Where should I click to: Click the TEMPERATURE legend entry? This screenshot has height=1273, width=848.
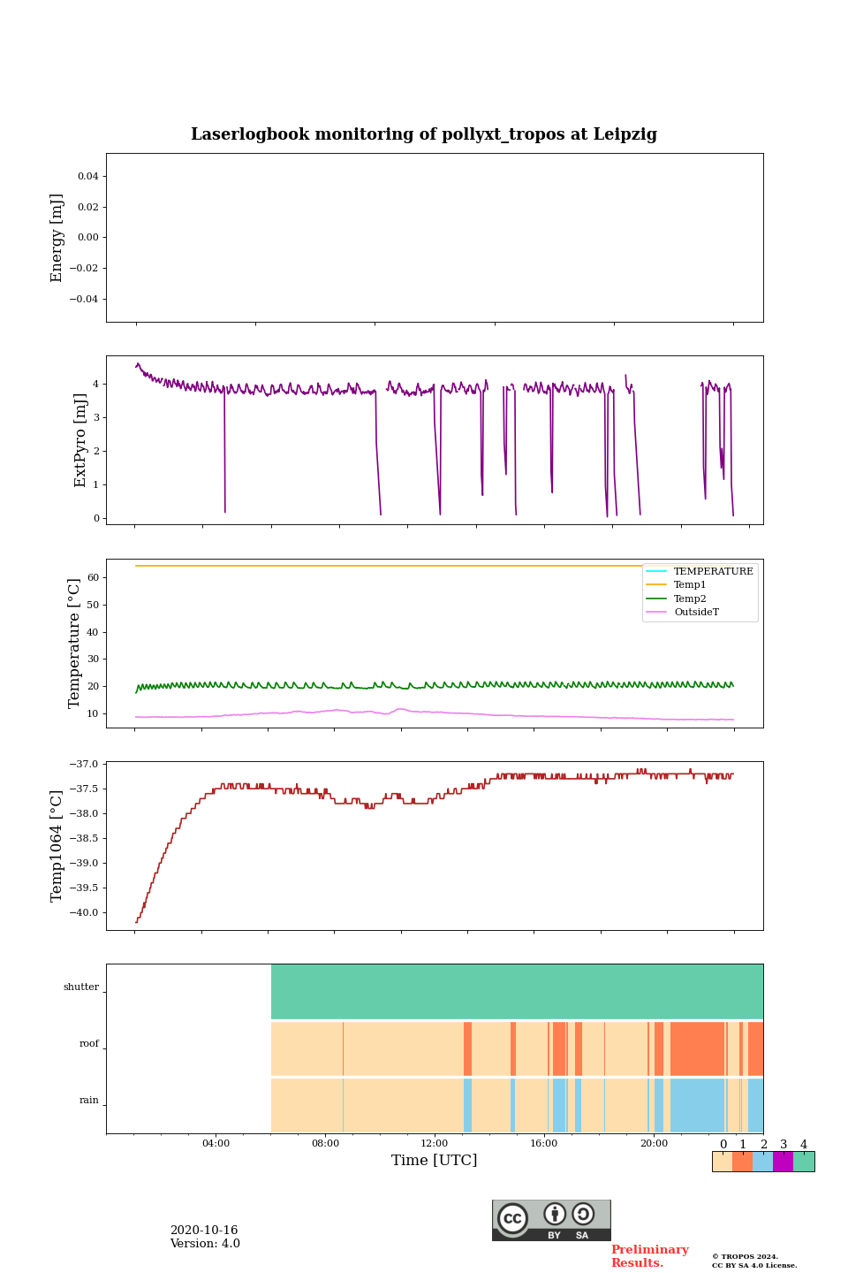coord(712,572)
